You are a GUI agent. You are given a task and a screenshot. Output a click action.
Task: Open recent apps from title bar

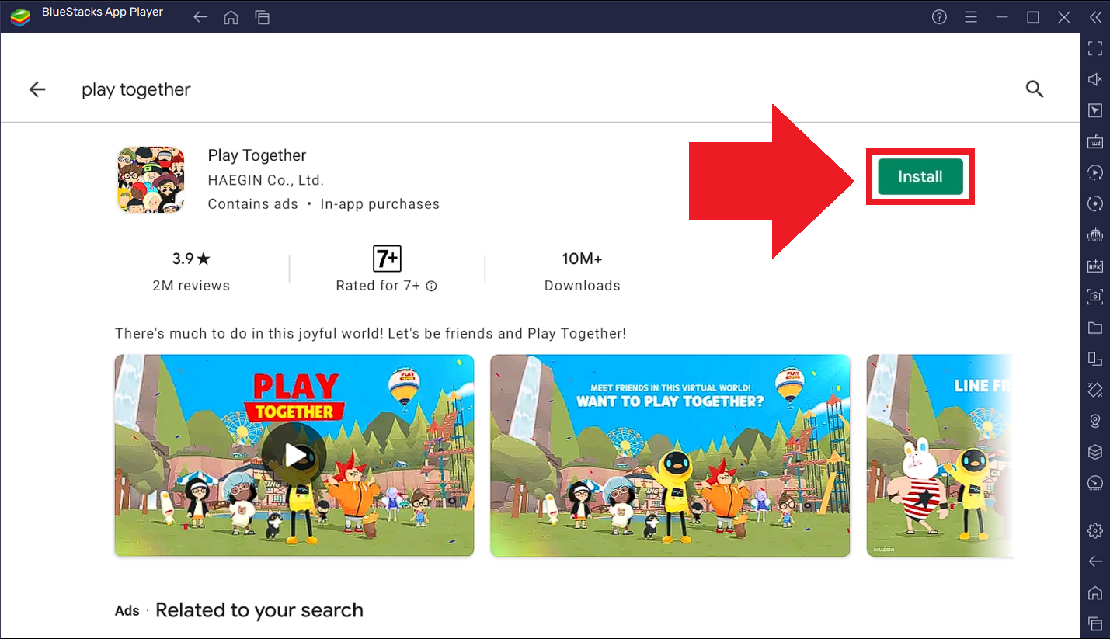(x=262, y=17)
